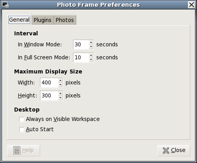This screenshot has width=197, height=163.
Task: Click into the Height pixels field
Action: tap(49, 95)
